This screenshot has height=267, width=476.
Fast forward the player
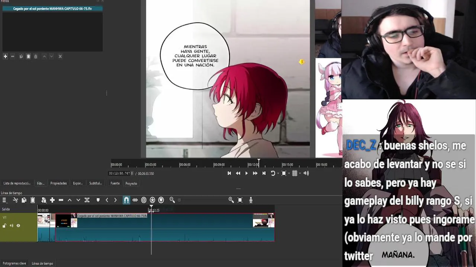point(255,173)
